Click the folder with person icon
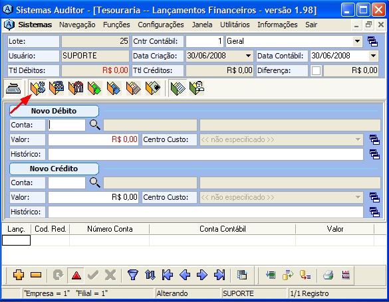The width and height of the screenshot is (389, 302). coord(197,88)
